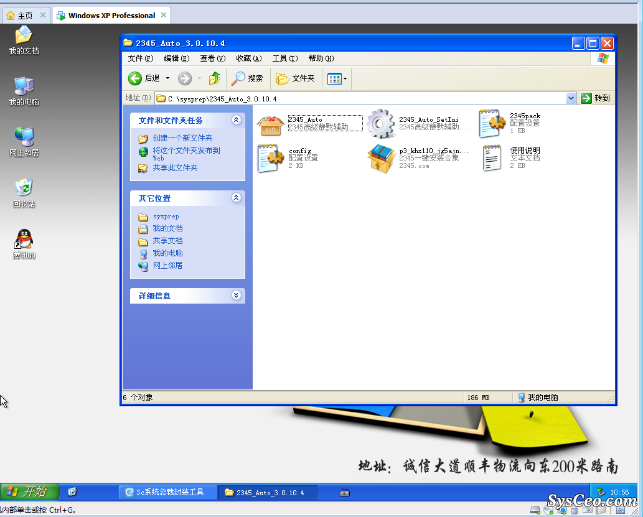This screenshot has height=517, width=643.
Task: Click the 6 个对象 status bar text
Action: point(138,398)
